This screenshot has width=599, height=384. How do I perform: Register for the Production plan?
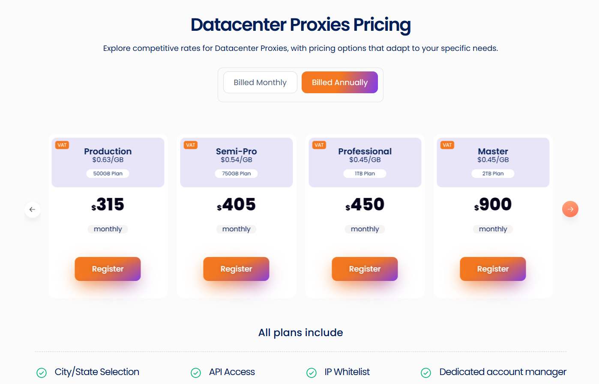108,269
